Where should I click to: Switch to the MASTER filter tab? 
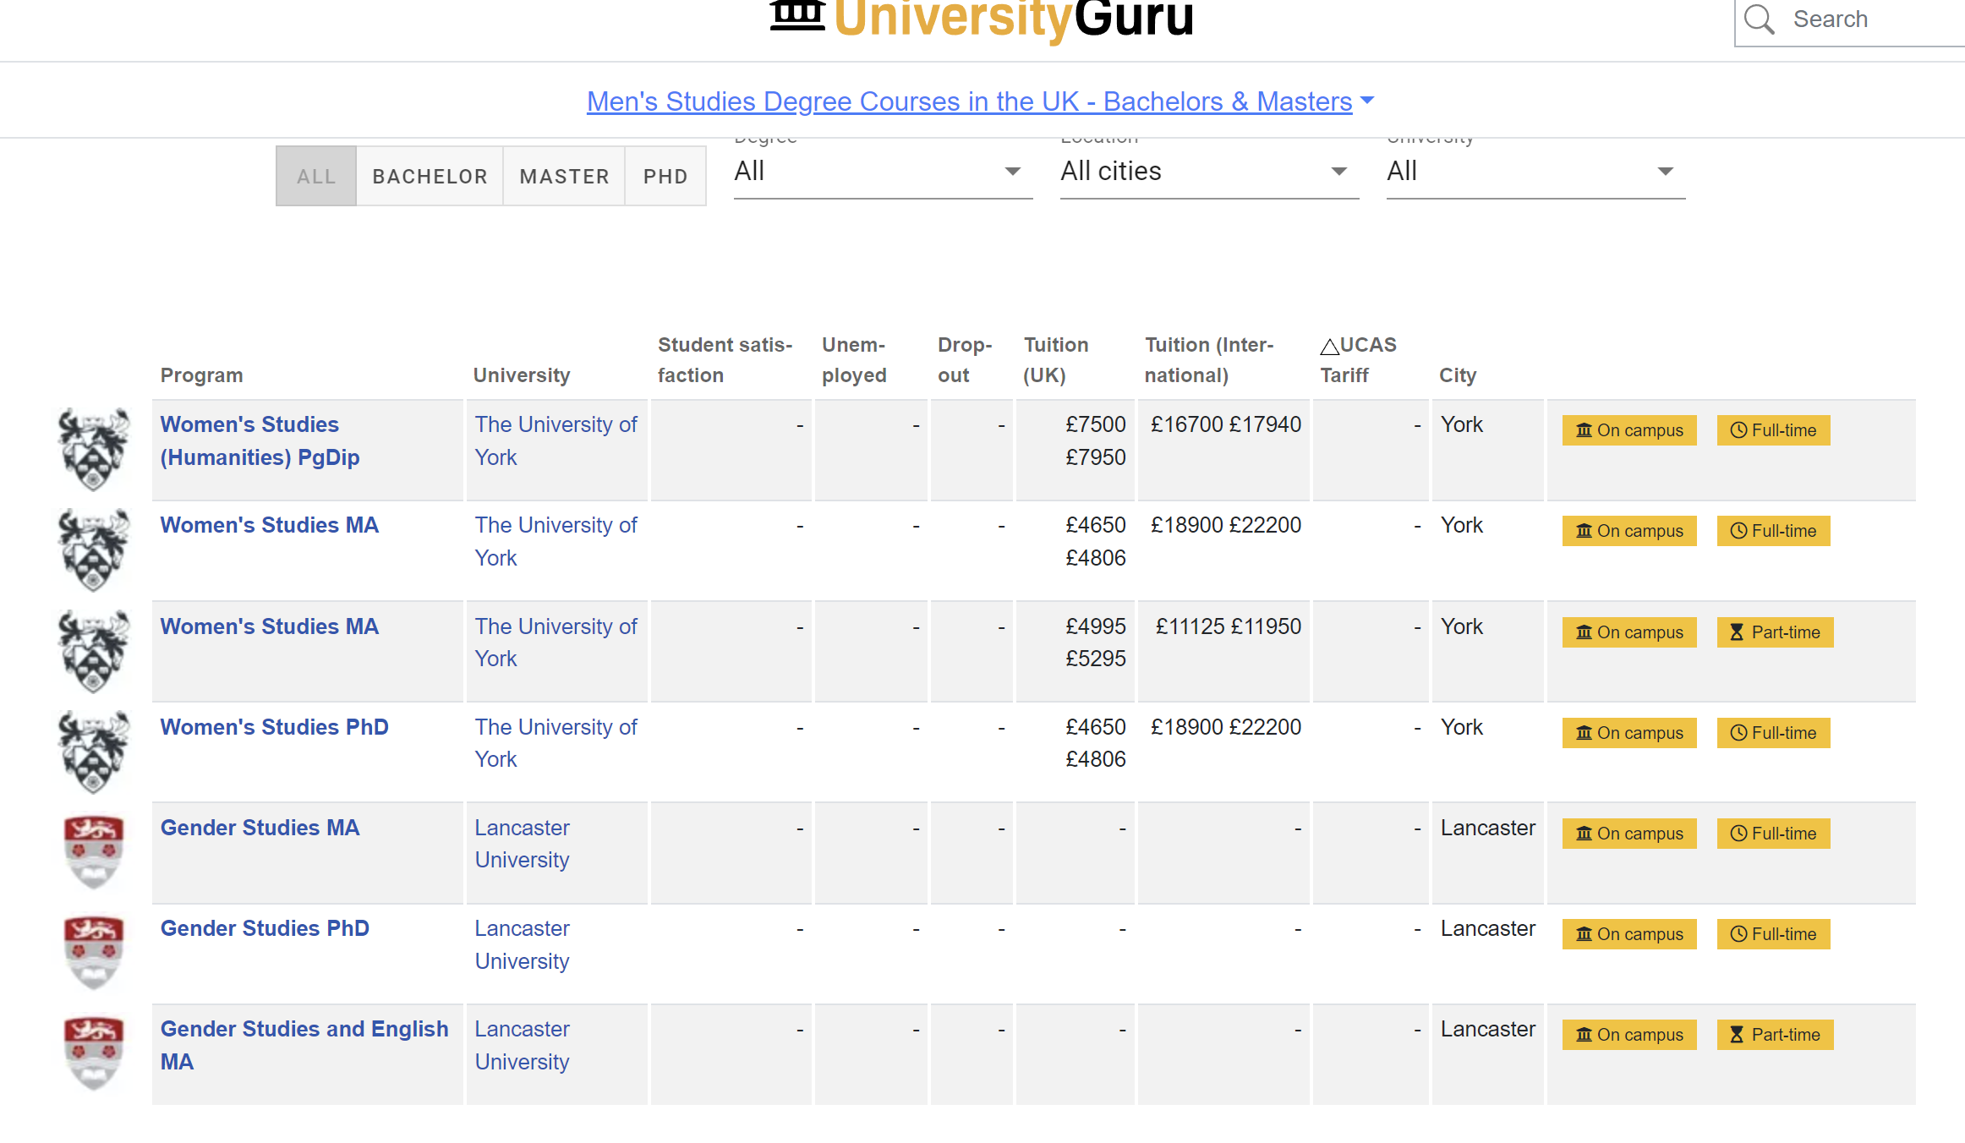564,176
